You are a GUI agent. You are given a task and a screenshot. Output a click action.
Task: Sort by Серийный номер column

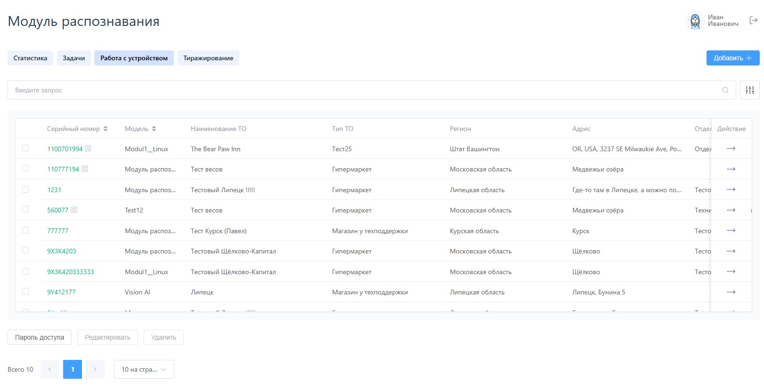coord(106,129)
